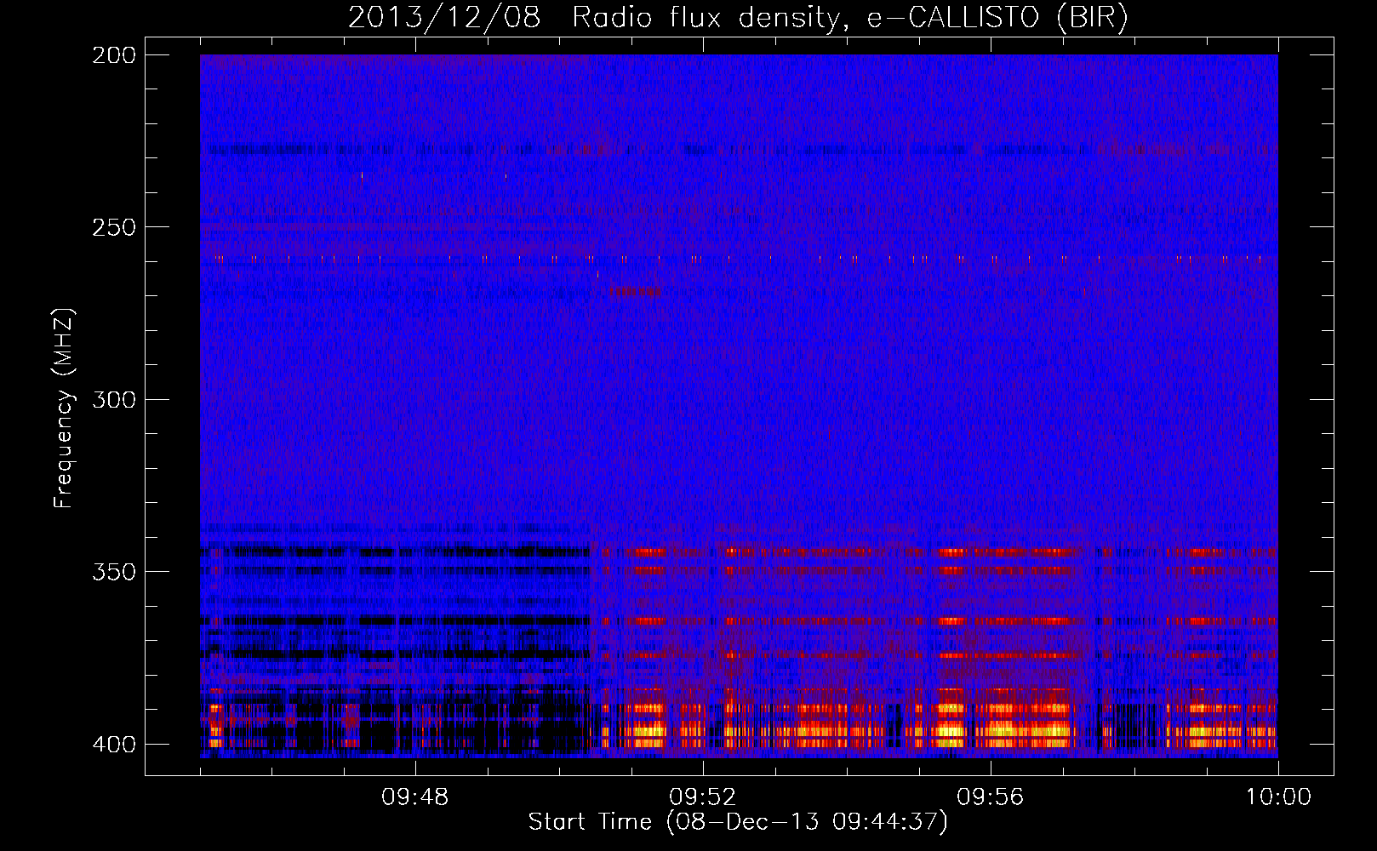
Task: Click the 'Start Time (08-Dec-13 09:44:37)' label
Action: coord(738,822)
